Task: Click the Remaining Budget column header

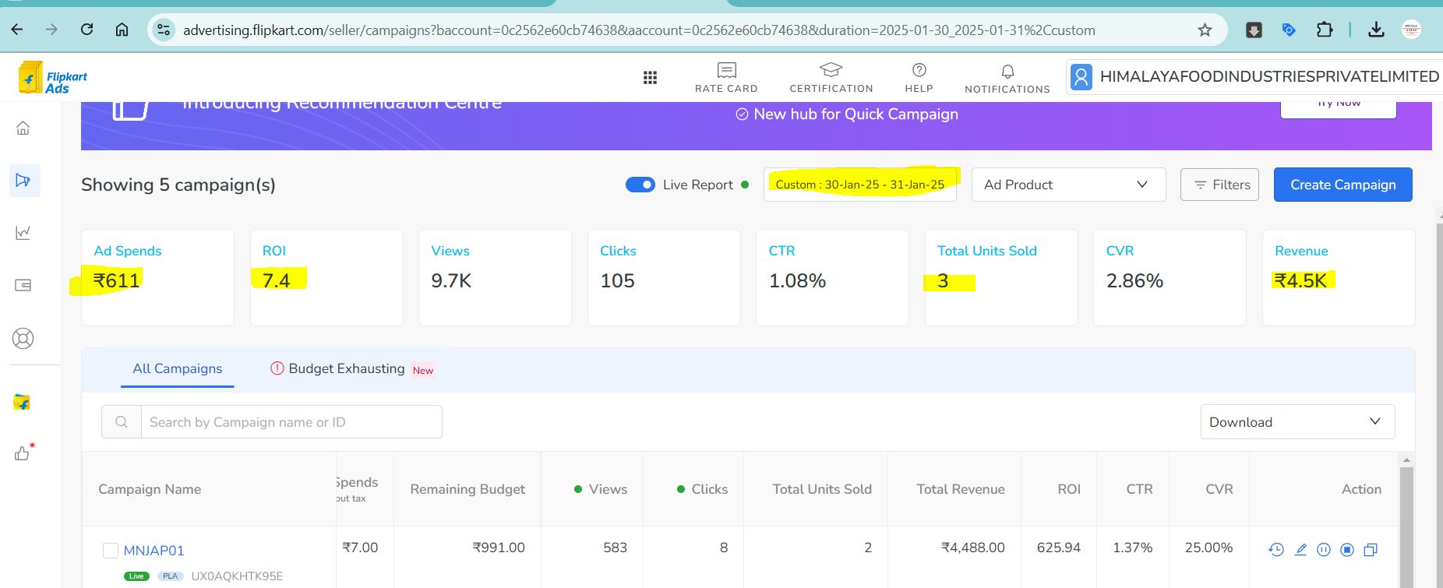Action: [467, 489]
